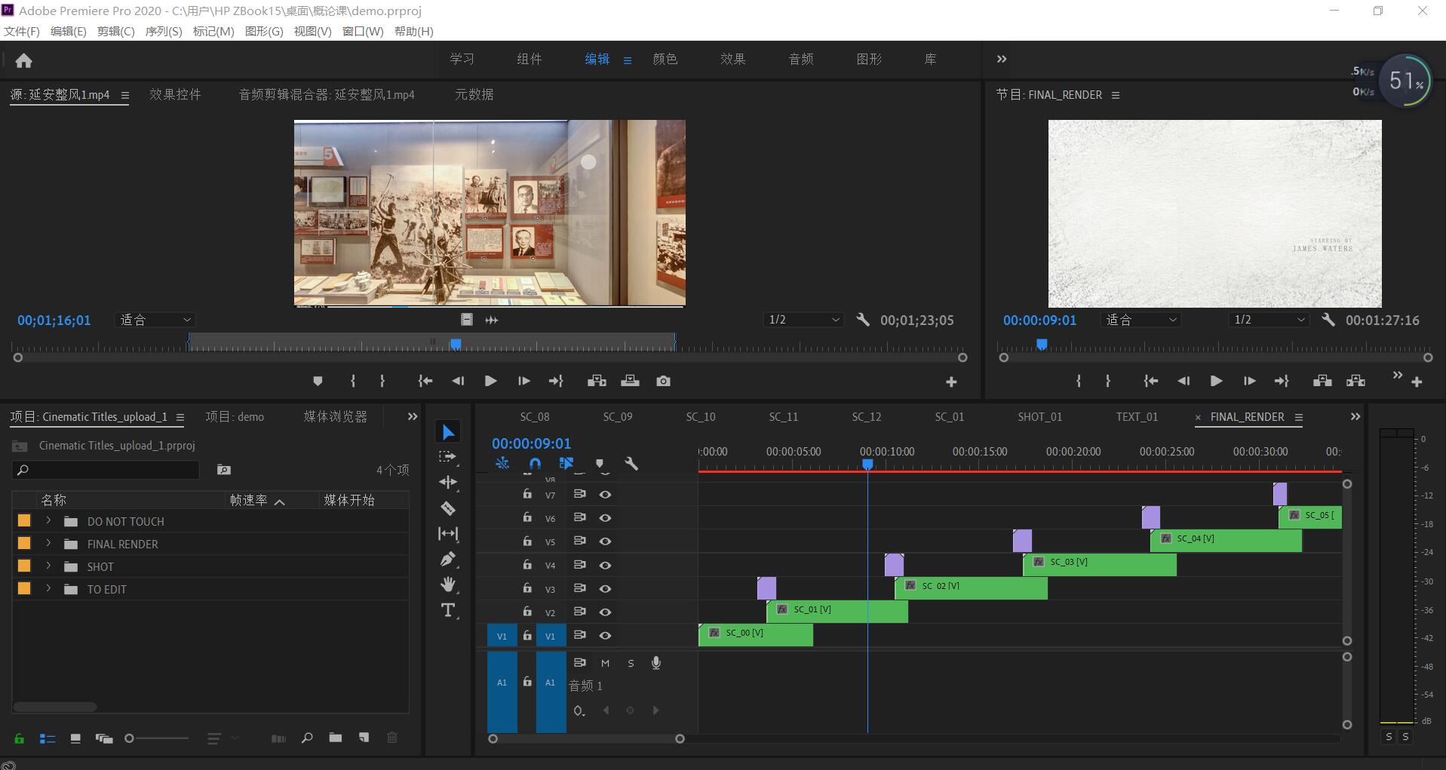Create new bin in project panel
Screen dimensions: 1446x770
pos(335,738)
